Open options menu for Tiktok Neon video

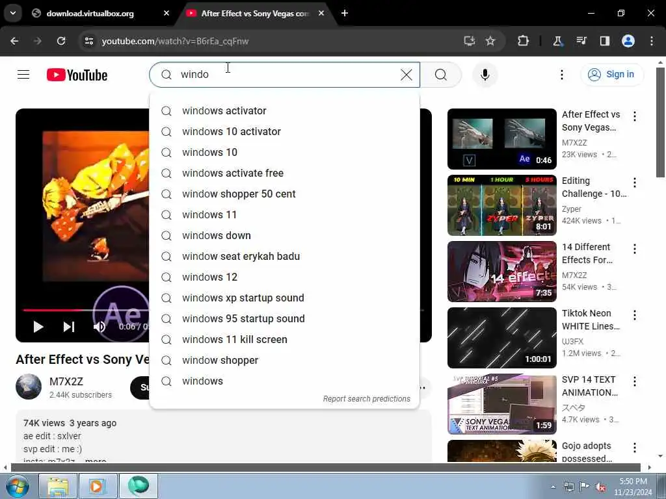(x=635, y=315)
